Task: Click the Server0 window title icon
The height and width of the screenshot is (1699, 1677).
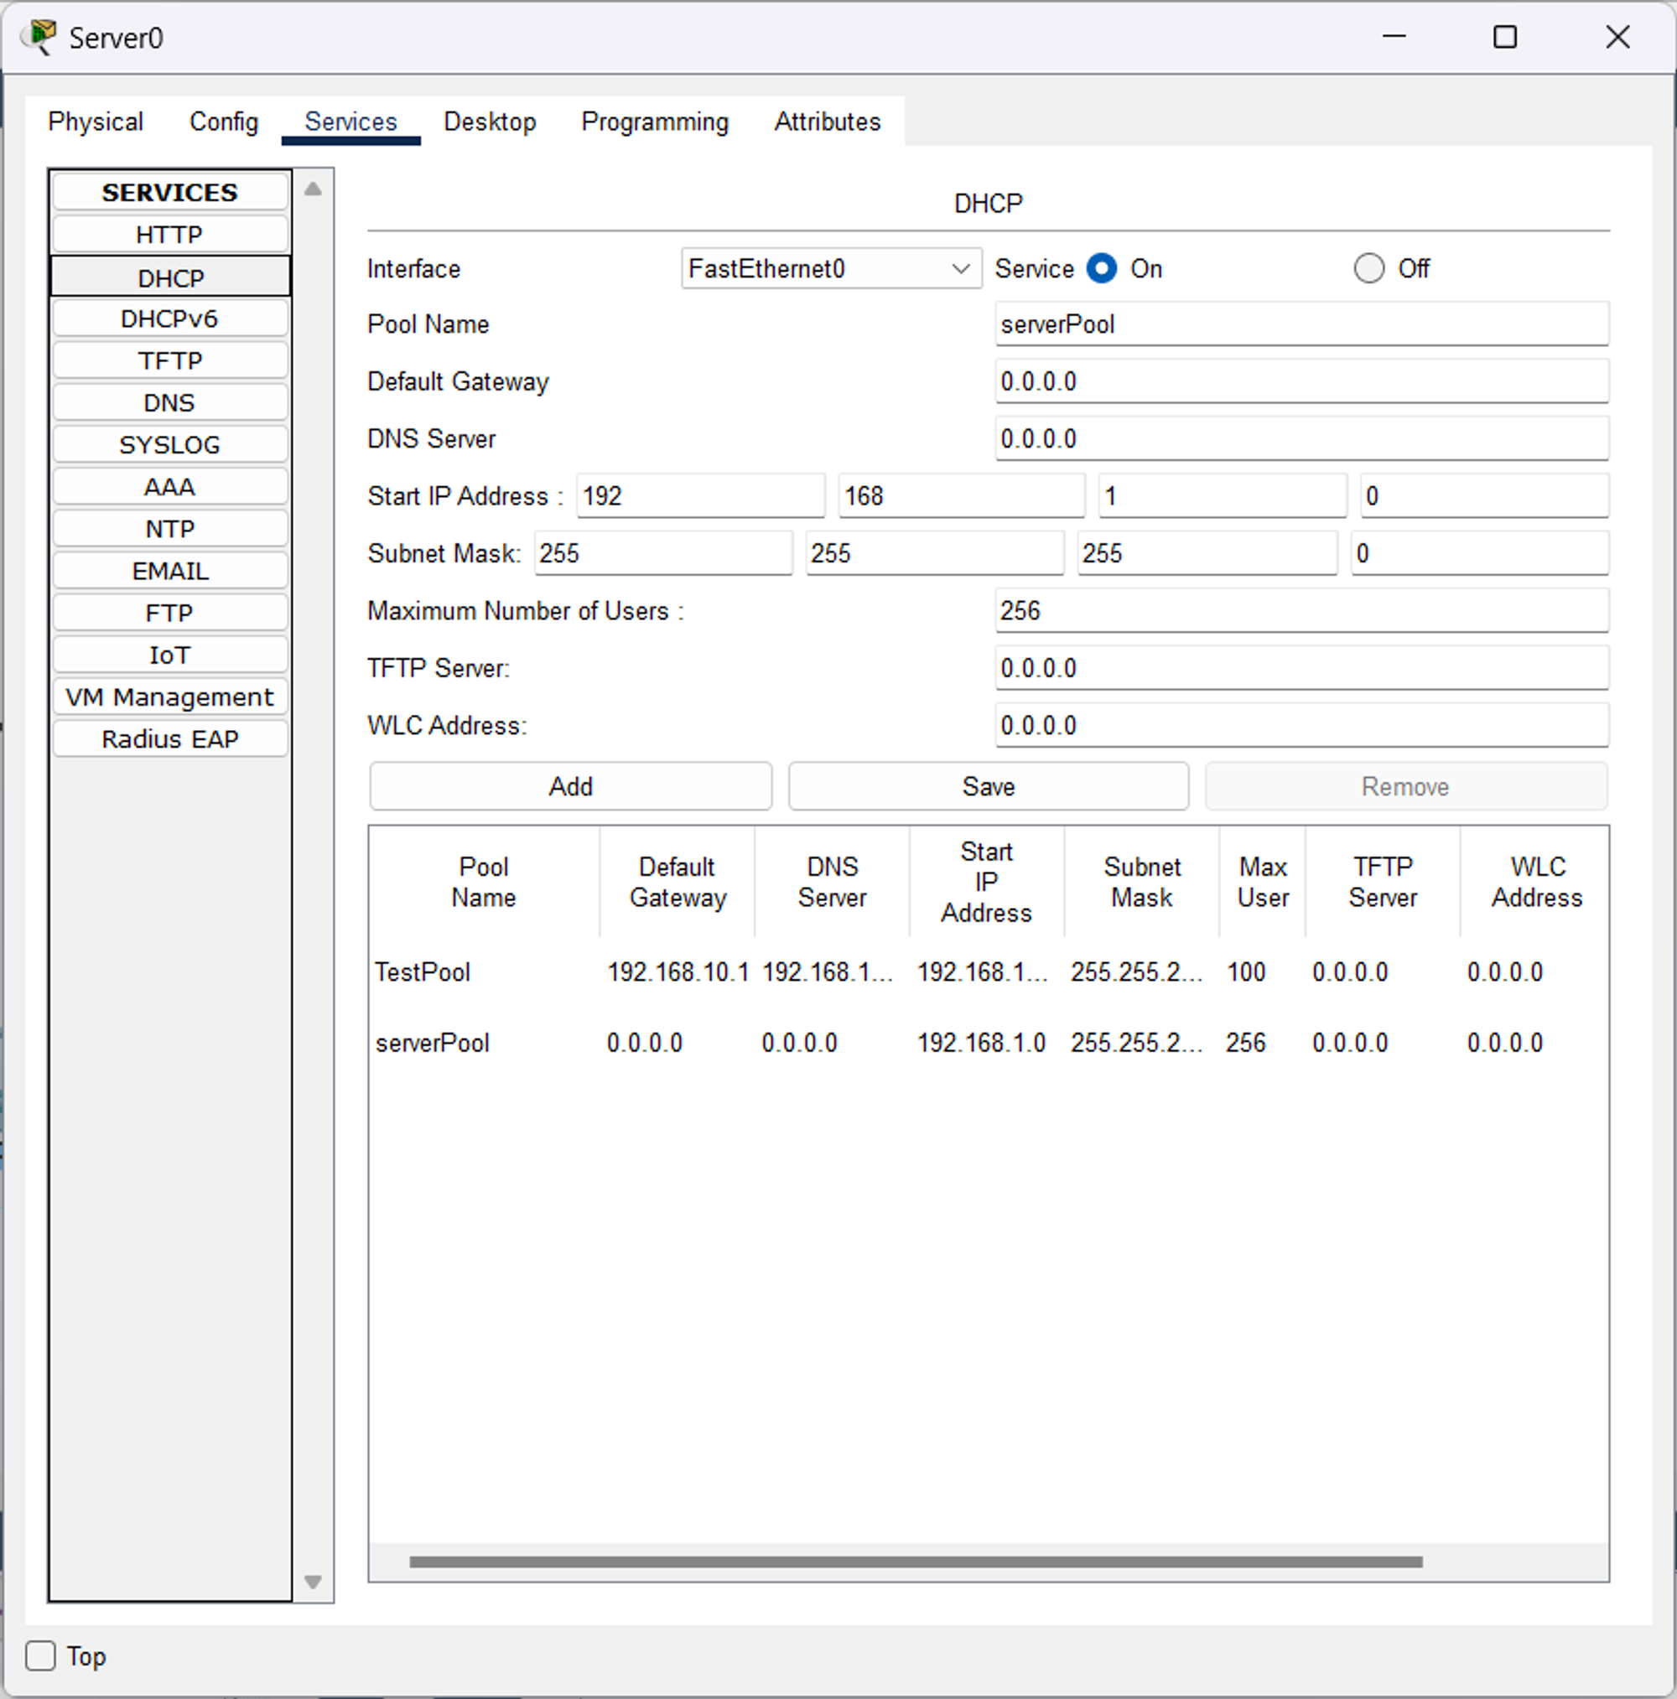Action: pyautogui.click(x=39, y=37)
